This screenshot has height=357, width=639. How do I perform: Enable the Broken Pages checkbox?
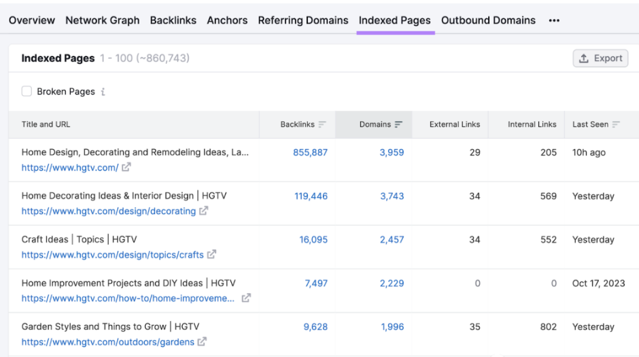[27, 91]
